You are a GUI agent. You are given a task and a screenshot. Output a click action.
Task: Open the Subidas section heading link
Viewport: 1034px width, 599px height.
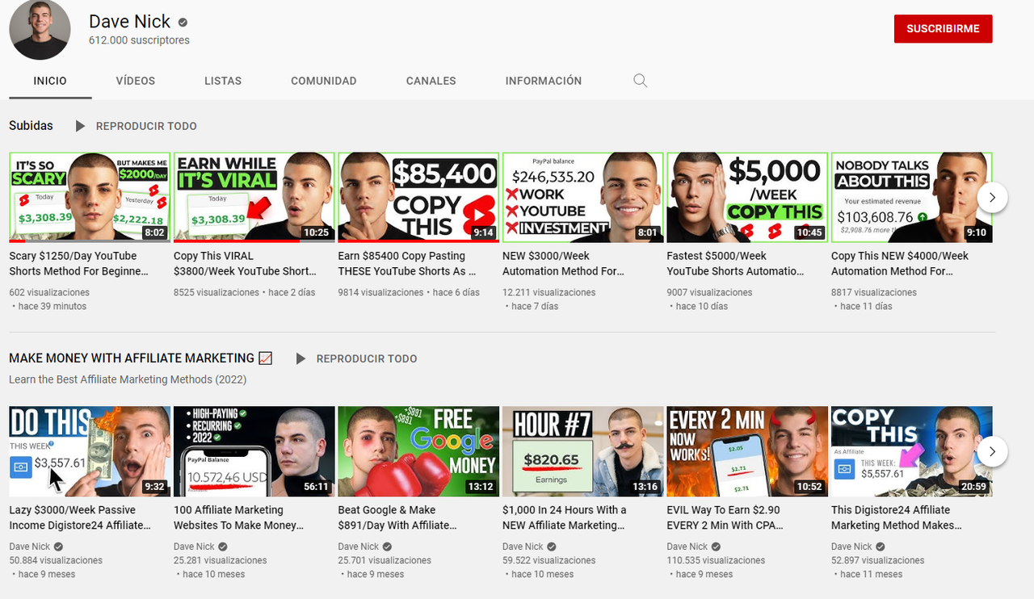click(x=31, y=126)
